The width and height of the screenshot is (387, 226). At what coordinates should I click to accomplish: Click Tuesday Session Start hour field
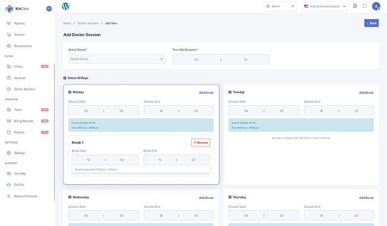click(246, 111)
